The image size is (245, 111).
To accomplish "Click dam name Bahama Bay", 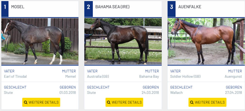I will click(149, 76).
